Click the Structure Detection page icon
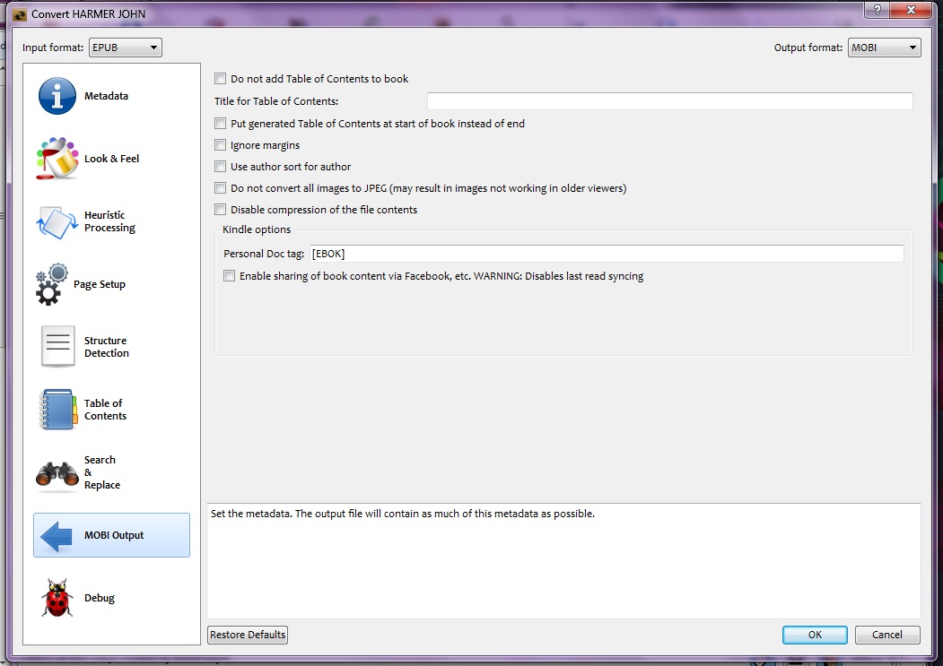This screenshot has height=666, width=943. pyautogui.click(x=57, y=347)
